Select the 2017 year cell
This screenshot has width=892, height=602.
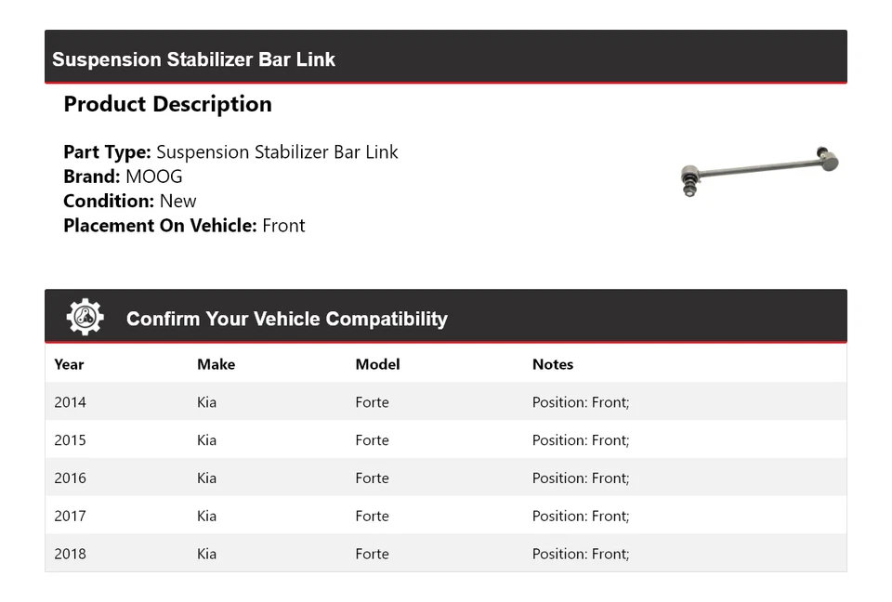coord(70,517)
